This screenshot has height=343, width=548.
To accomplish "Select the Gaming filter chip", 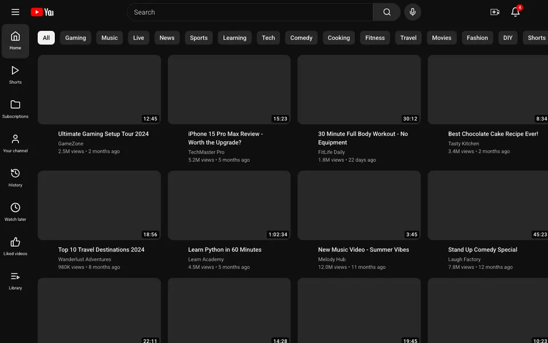I will click(x=75, y=38).
